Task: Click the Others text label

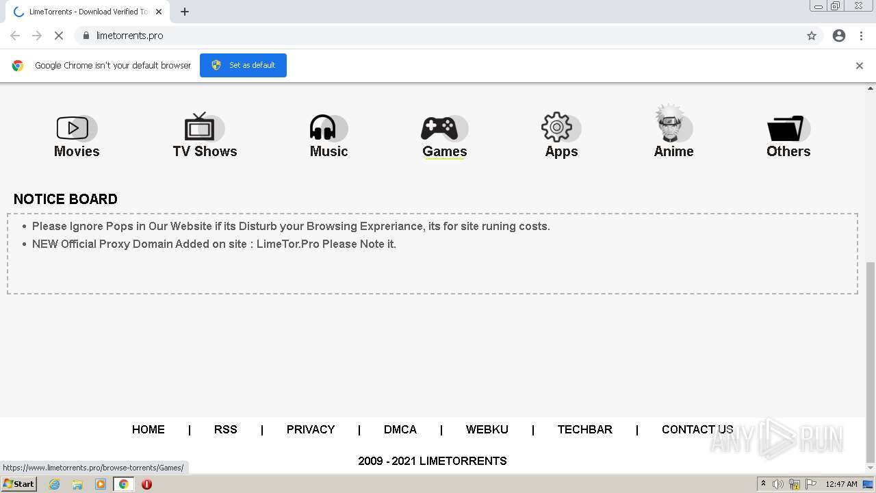Action: (788, 151)
